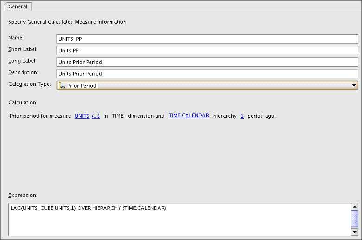Switch to the General tab
This screenshot has height=240, width=362.
tap(18, 6)
